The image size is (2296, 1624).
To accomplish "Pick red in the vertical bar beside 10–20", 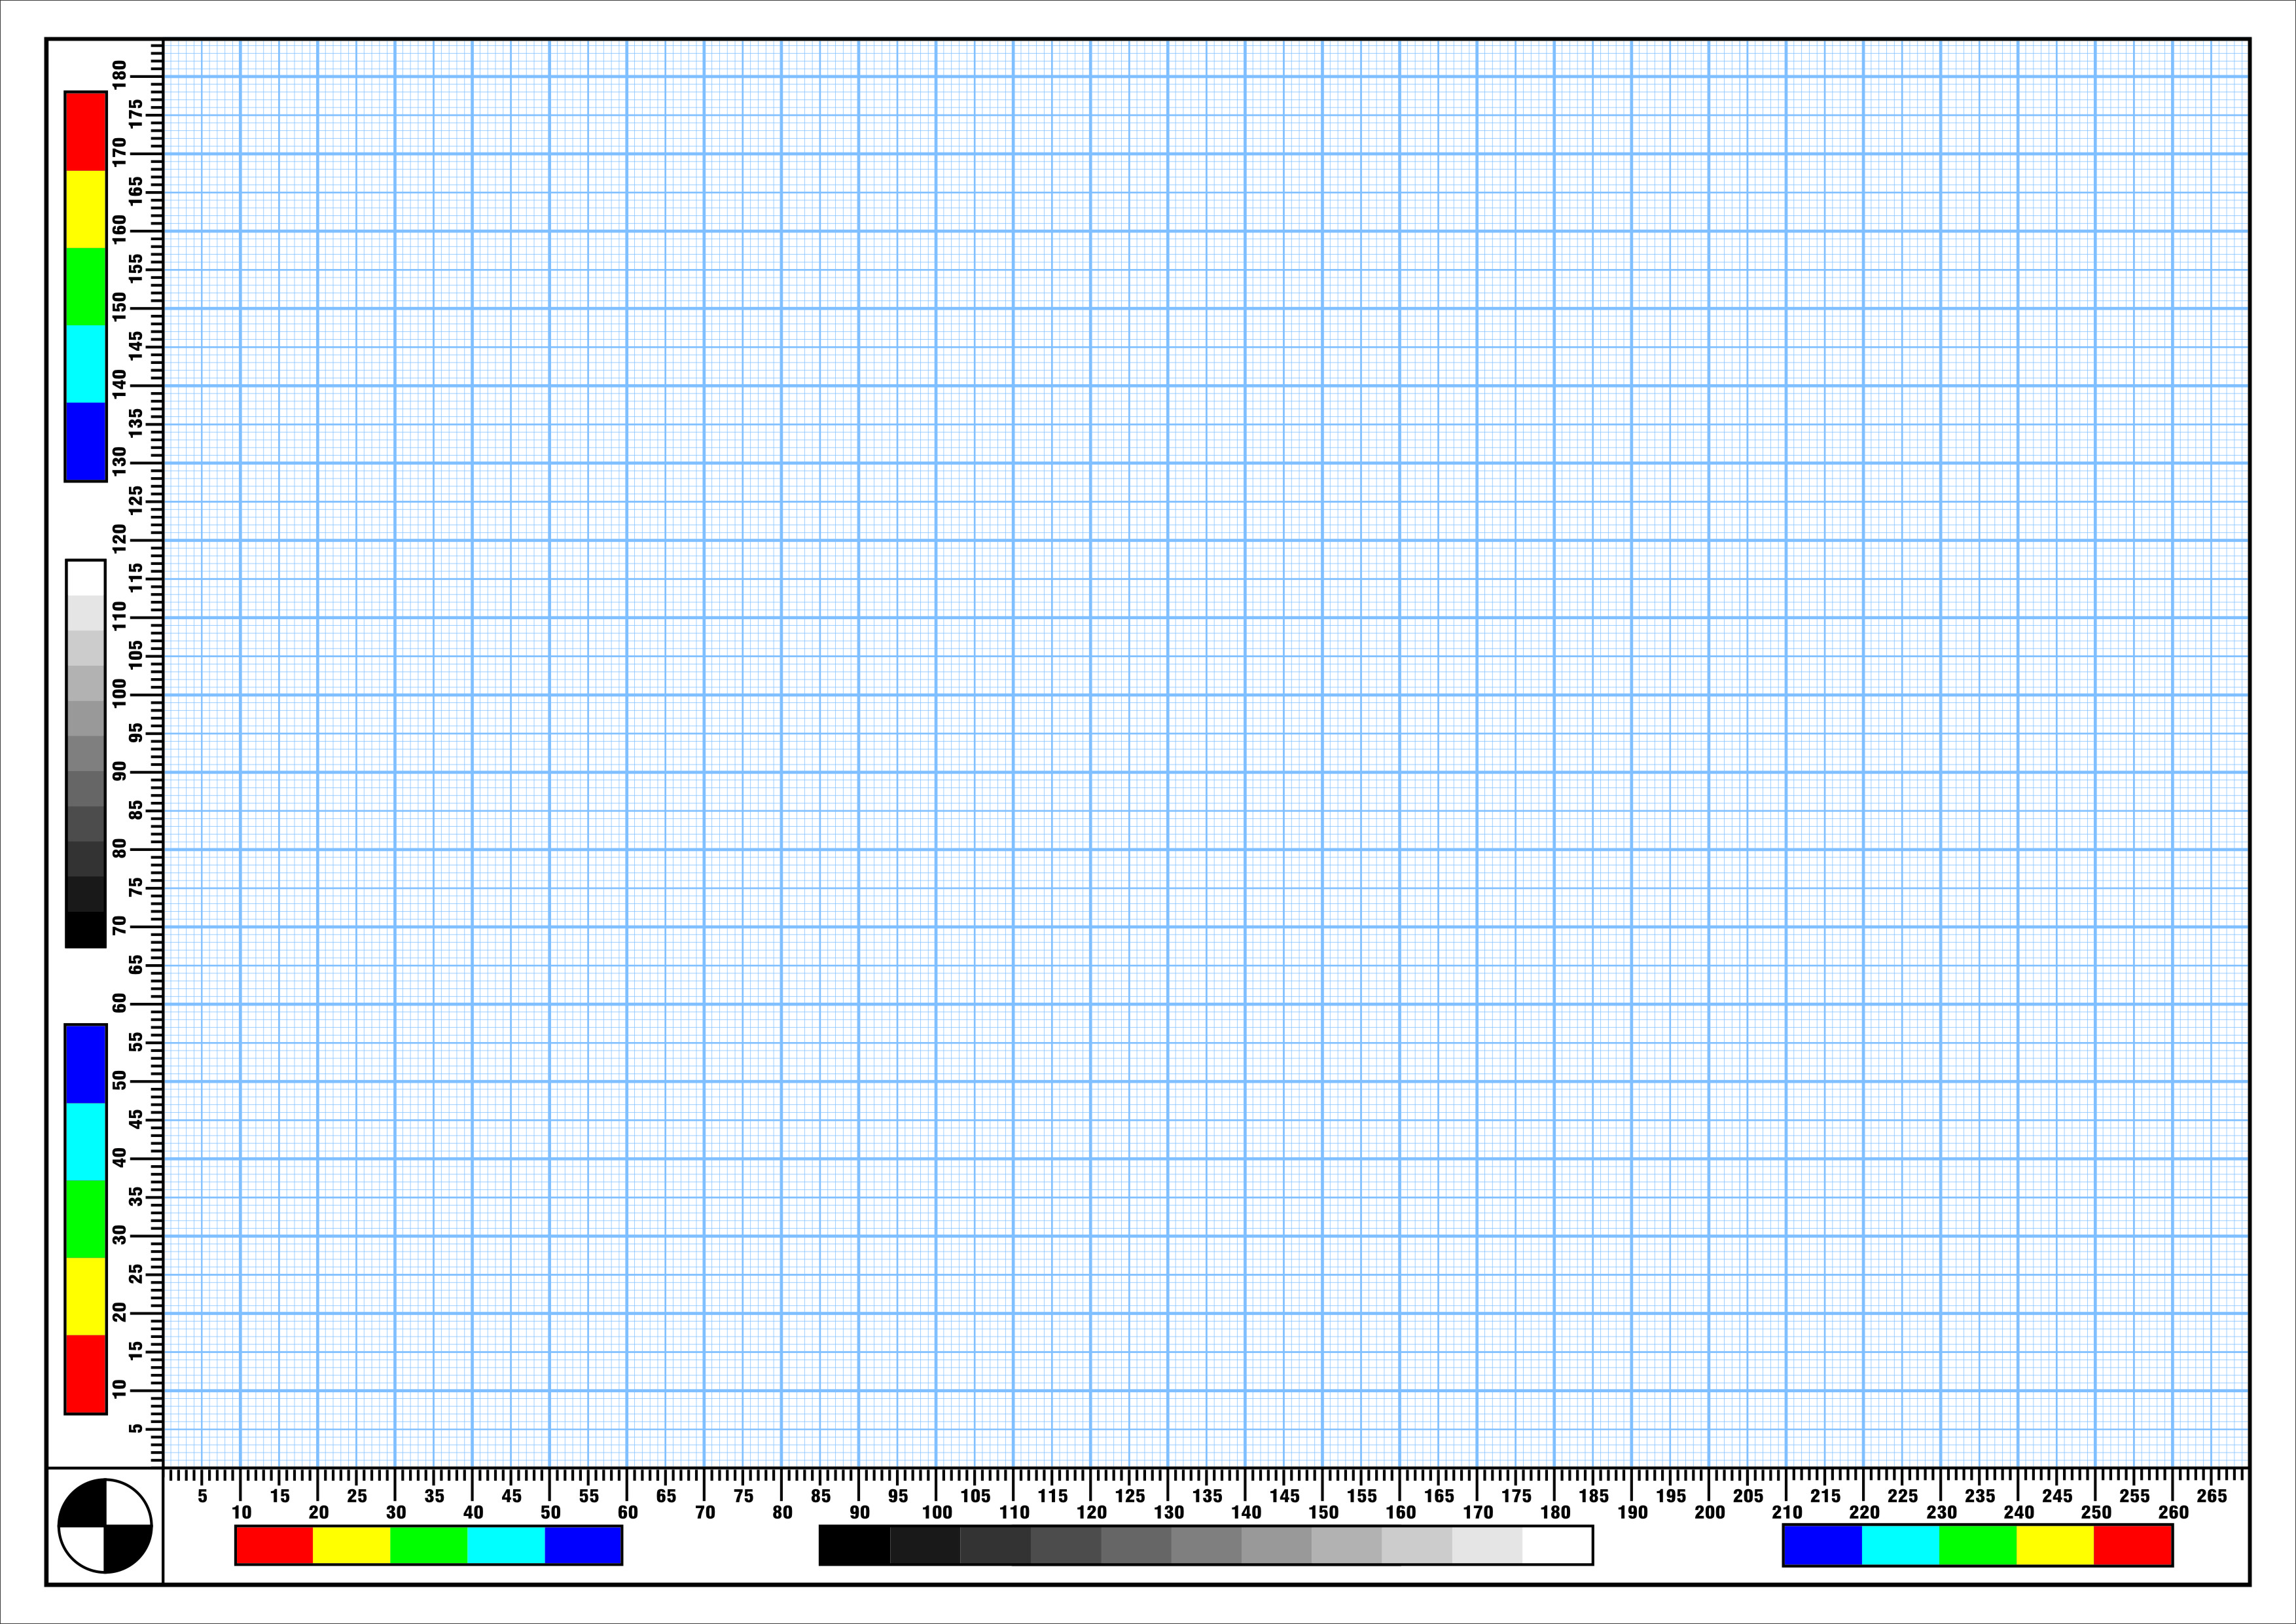I will coord(86,1374).
